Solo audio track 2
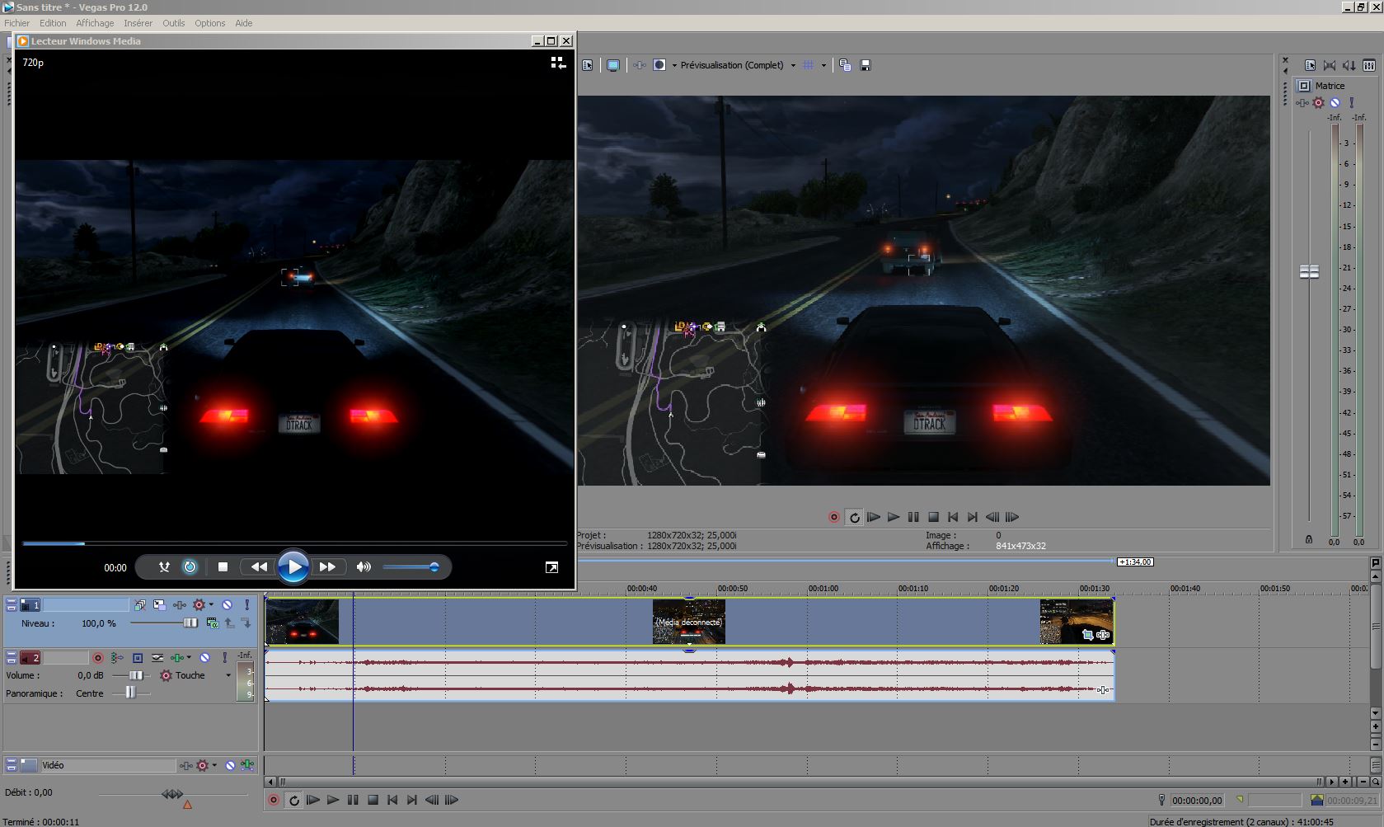 [224, 657]
